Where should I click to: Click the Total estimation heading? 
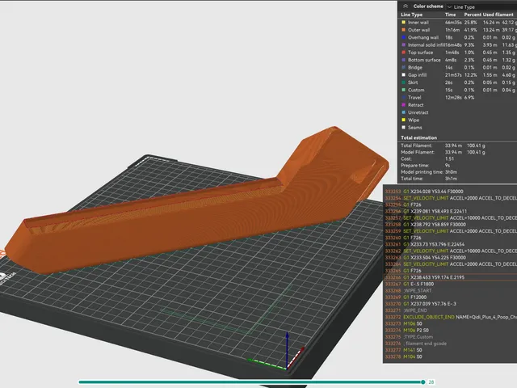click(418, 137)
